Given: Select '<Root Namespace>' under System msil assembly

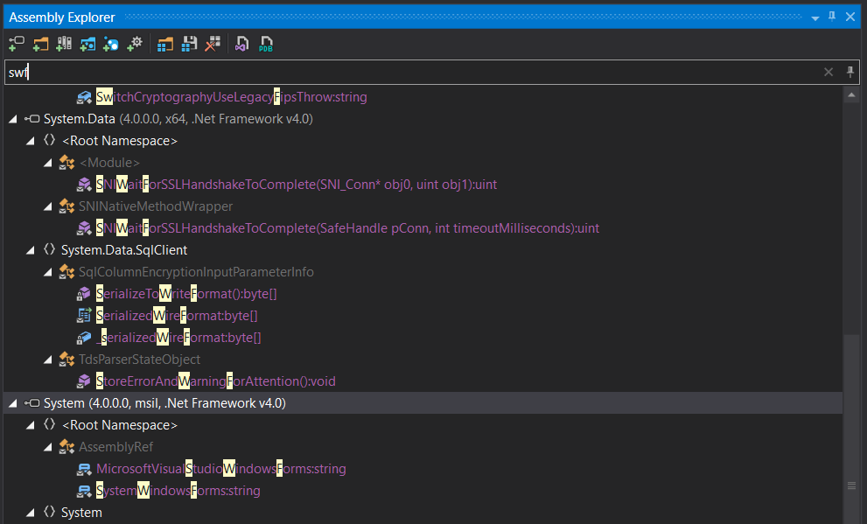Looking at the screenshot, I should click(120, 425).
